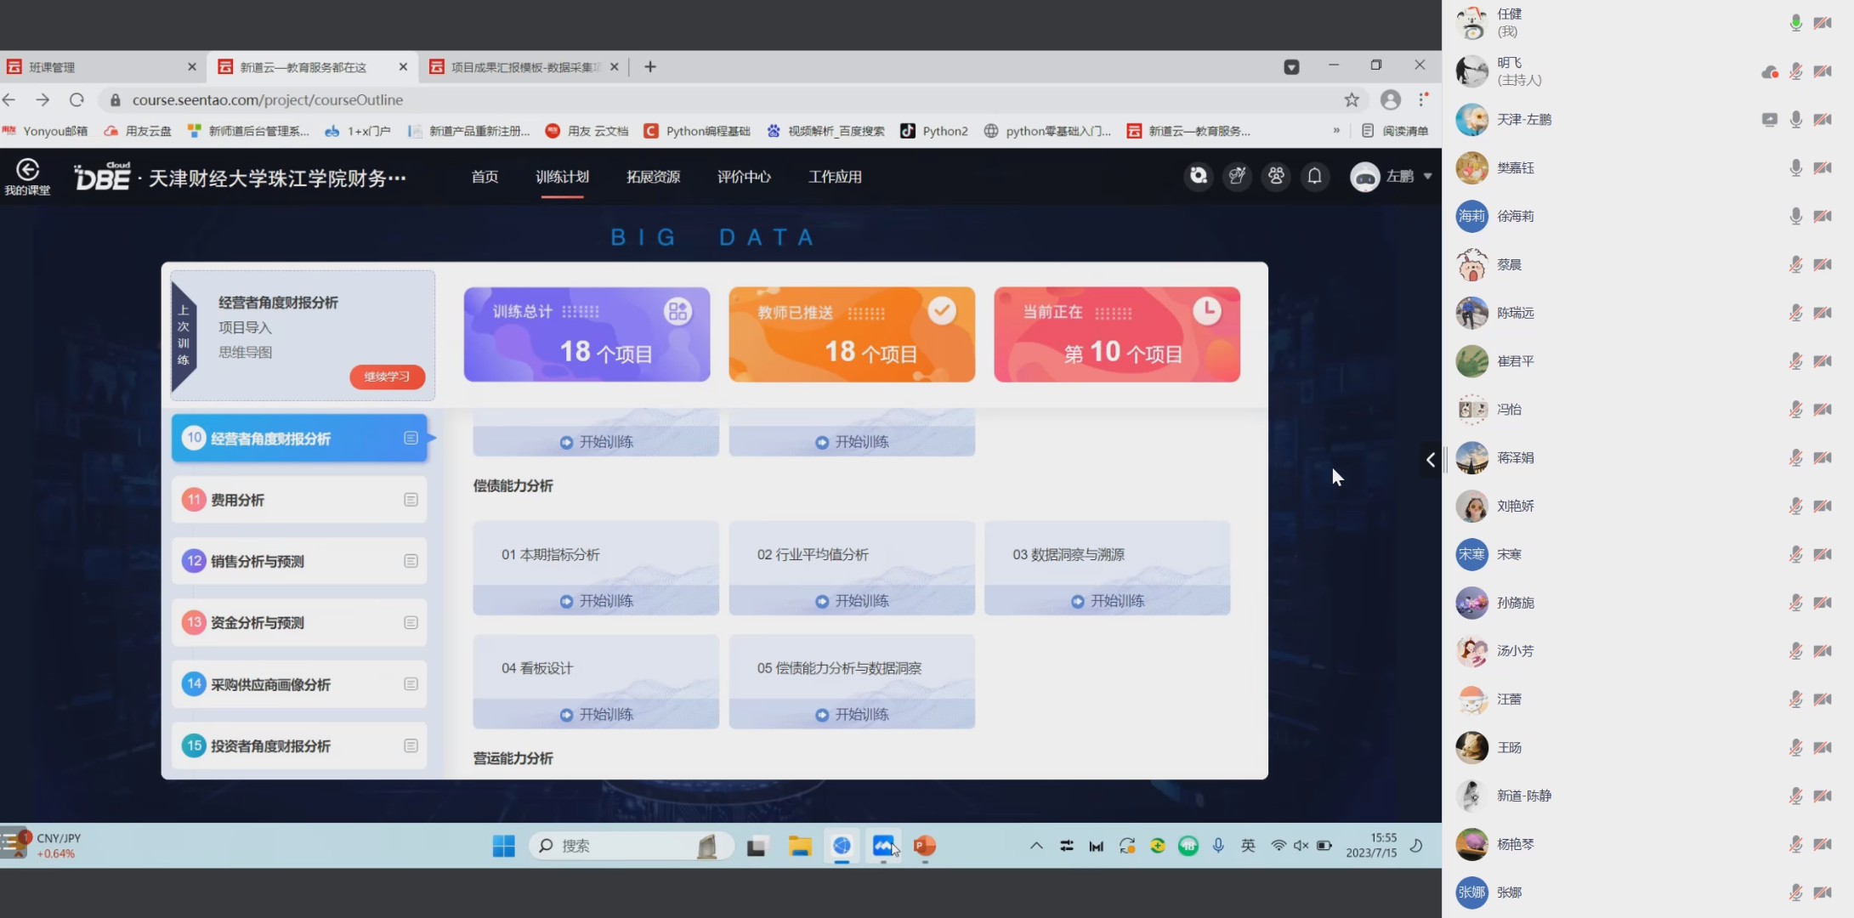Click the 继续学习 button
The width and height of the screenshot is (1854, 918).
point(387,377)
